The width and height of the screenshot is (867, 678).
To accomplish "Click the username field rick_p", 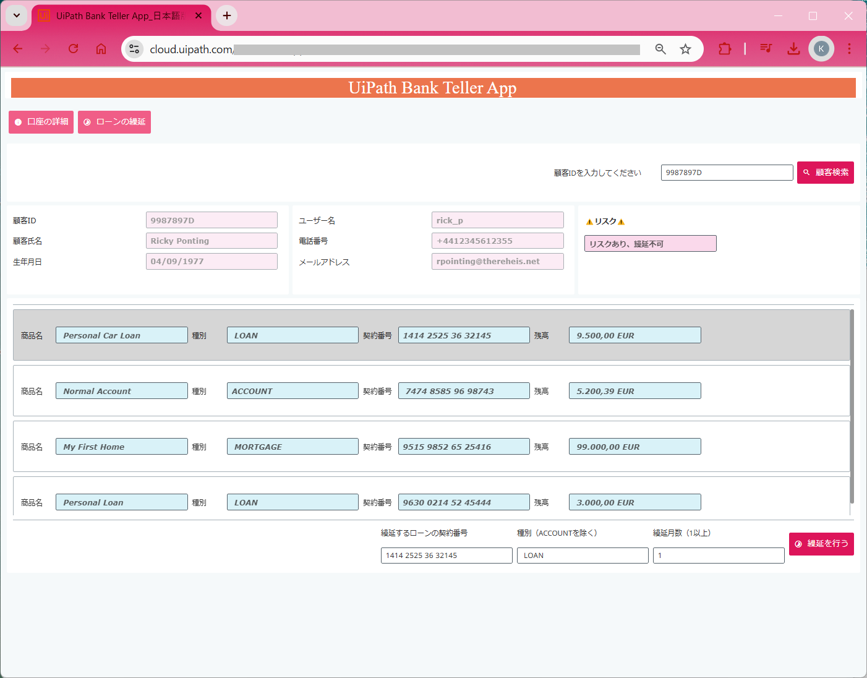I will [498, 220].
